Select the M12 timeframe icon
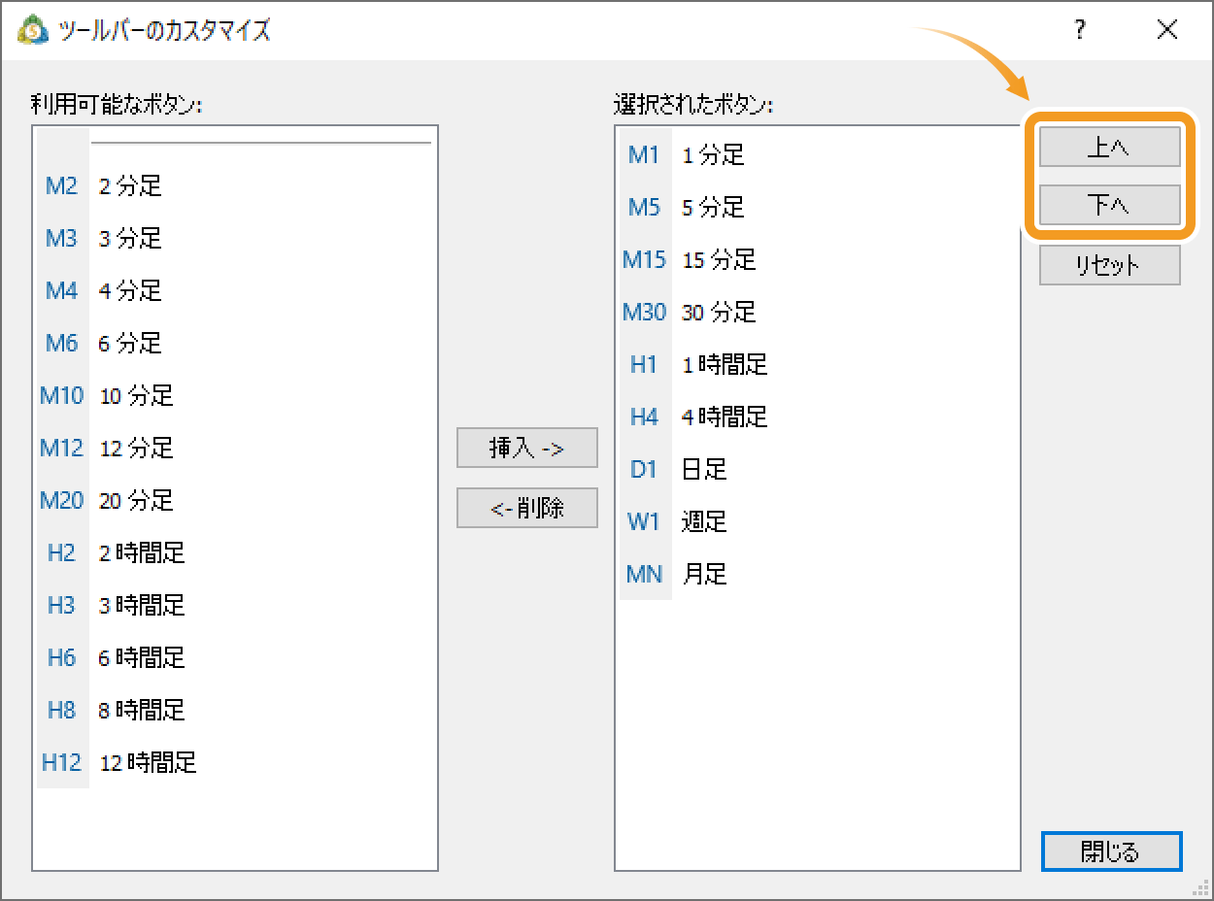The image size is (1214, 901). point(61,449)
